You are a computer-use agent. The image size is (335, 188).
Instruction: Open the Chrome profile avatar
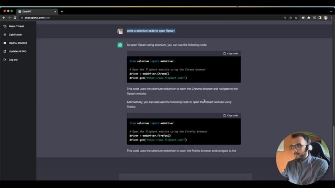pyautogui.click(x=326, y=18)
